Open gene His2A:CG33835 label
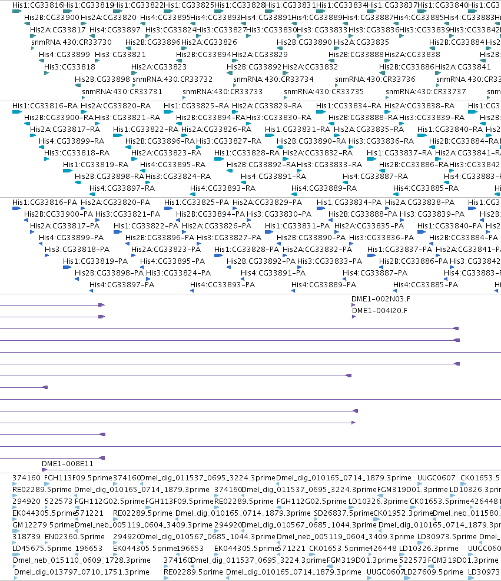Image resolution: width=501 pixels, height=581 pixels. 361,42
